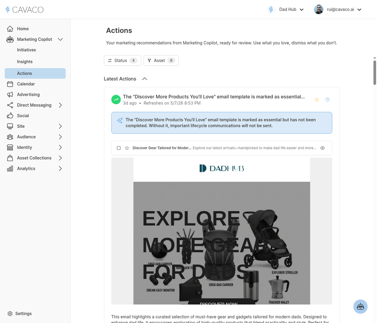The height and width of the screenshot is (323, 377).
Task: Open the floating Copilot chatbot button
Action: point(360,307)
